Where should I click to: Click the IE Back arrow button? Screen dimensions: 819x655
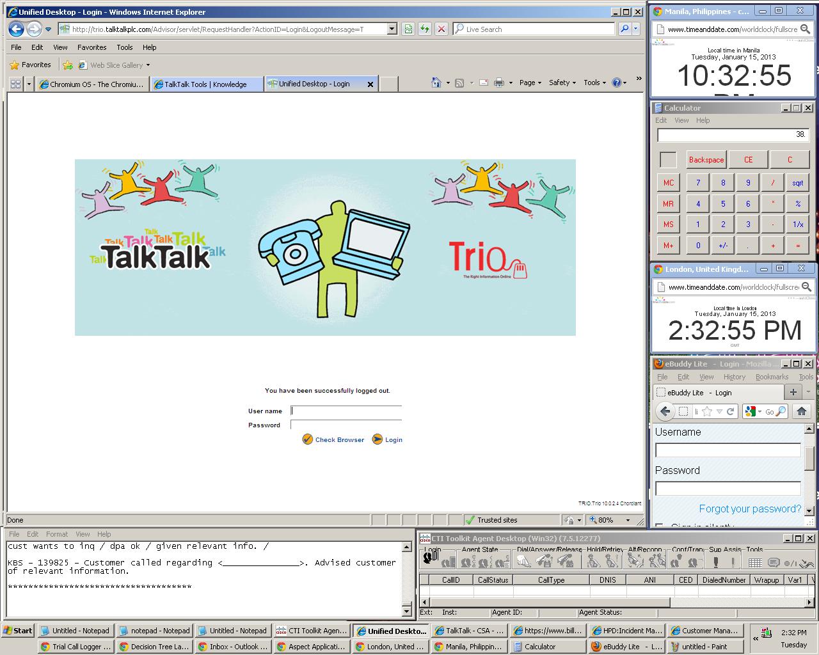tap(16, 29)
